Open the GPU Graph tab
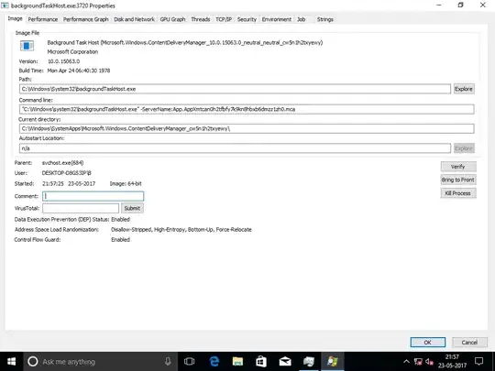Viewport: 495px width, 371px height. 172,19
